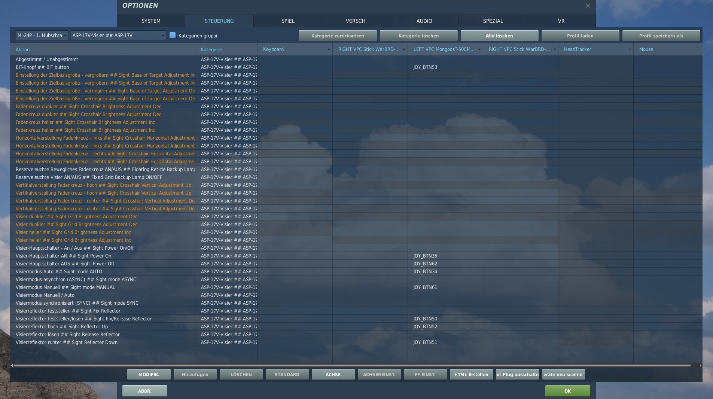Click the Profil laden button
This screenshot has height=399, width=713.
click(581, 36)
